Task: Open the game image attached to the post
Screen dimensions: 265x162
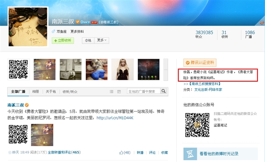Action: coord(42,135)
